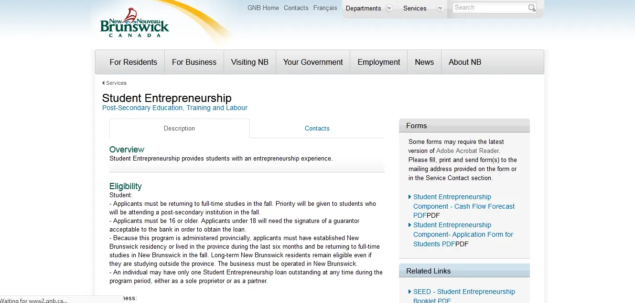Select Visiting NB in navigation bar

pyautogui.click(x=249, y=62)
